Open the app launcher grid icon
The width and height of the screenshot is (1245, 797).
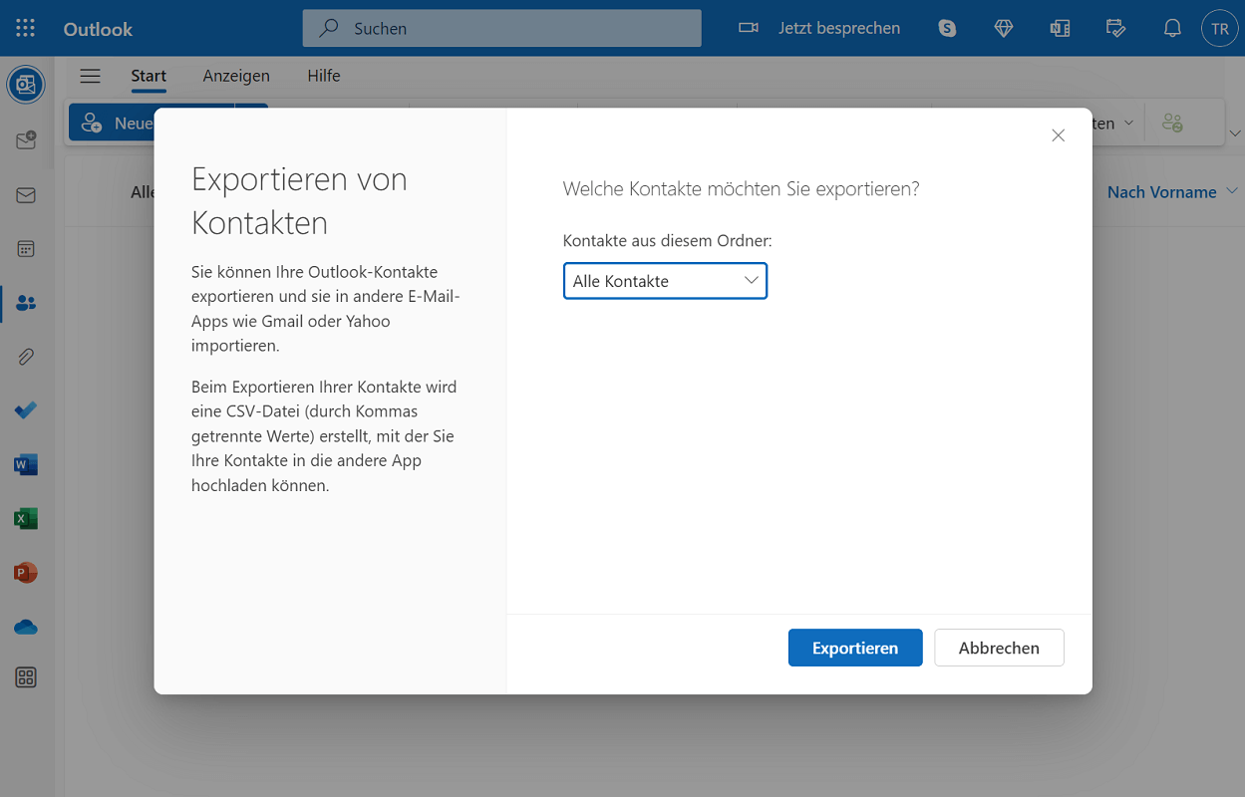[x=26, y=28]
